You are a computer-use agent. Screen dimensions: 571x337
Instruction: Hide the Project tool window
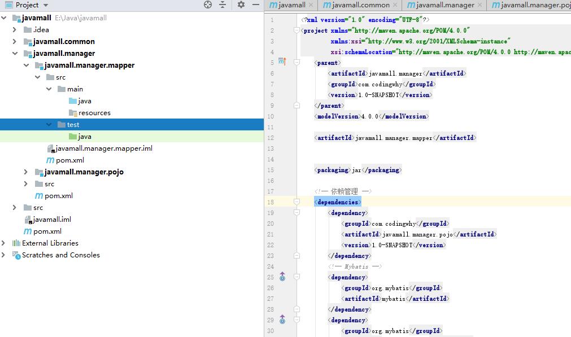click(255, 5)
